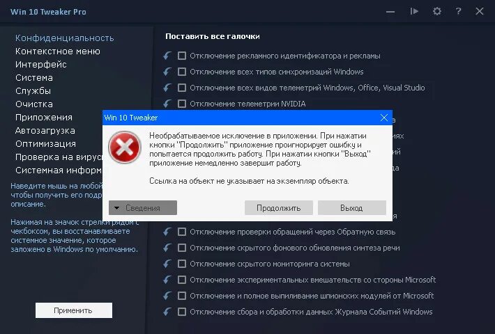Close the error dialog with the X
The width and height of the screenshot is (495, 334).
click(x=384, y=118)
